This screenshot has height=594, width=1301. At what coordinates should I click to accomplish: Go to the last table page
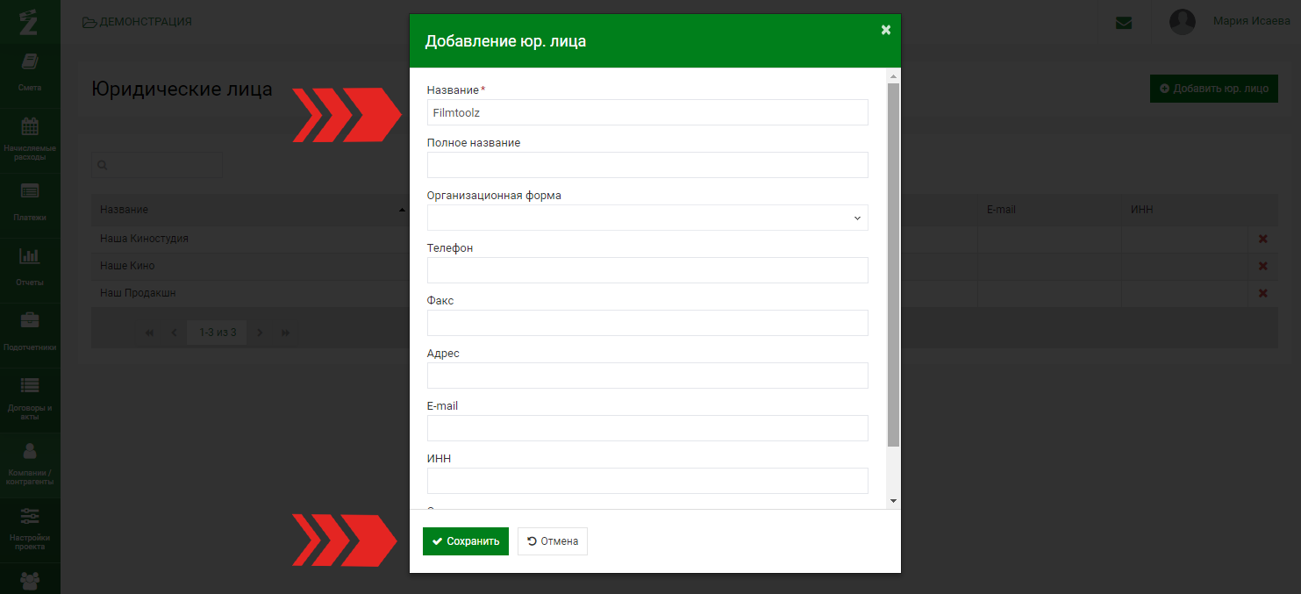(x=285, y=333)
